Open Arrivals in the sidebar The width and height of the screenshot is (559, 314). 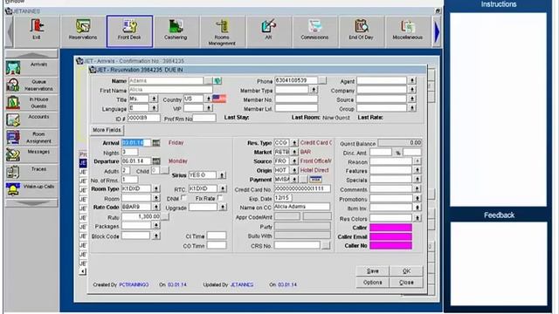(x=31, y=67)
